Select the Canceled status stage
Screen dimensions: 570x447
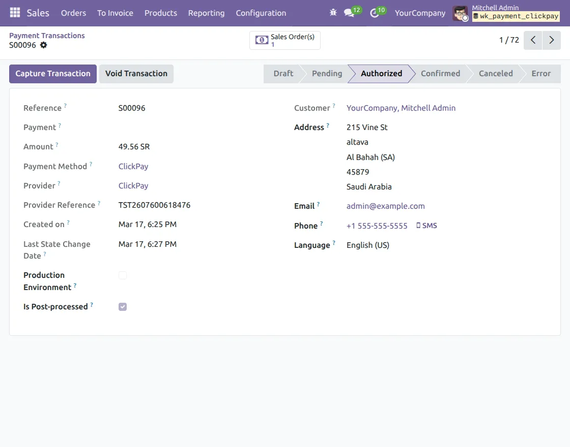click(496, 74)
